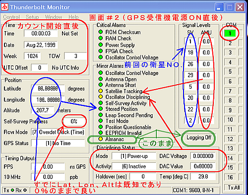Open the Setup menu
This screenshot has width=248, height=195.
click(x=32, y=17)
